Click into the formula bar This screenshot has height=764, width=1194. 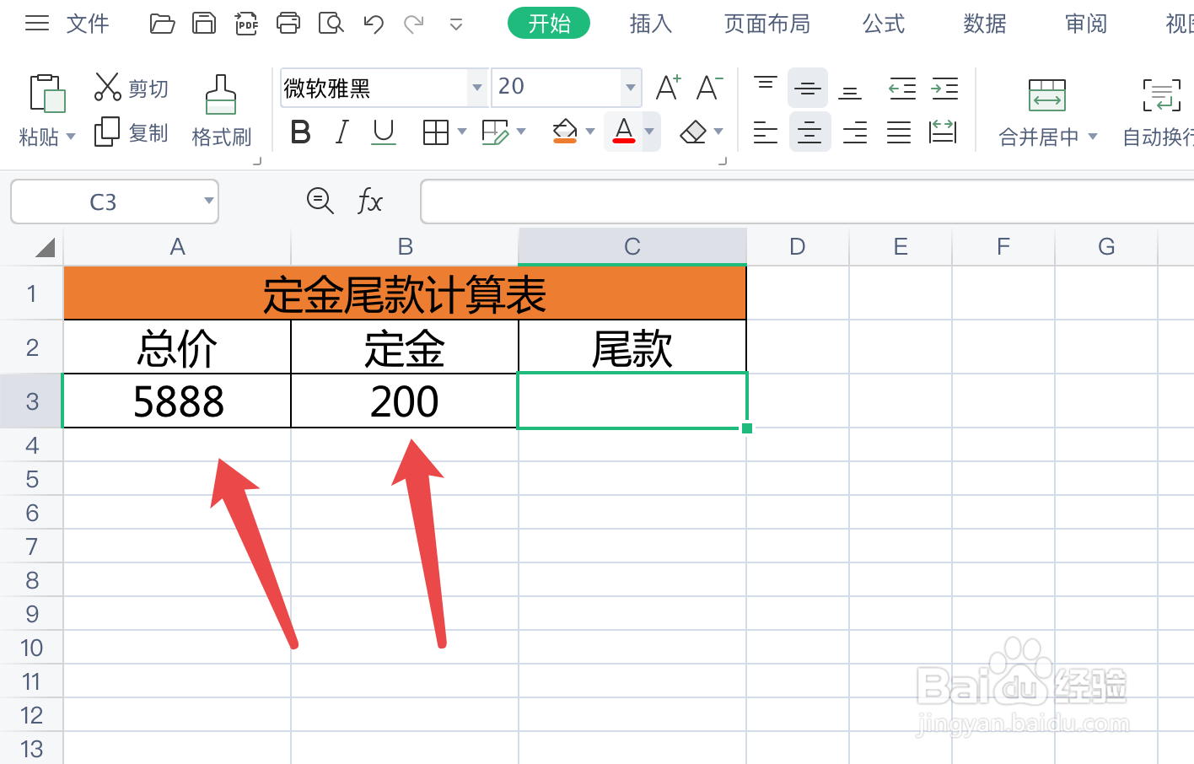click(807, 202)
